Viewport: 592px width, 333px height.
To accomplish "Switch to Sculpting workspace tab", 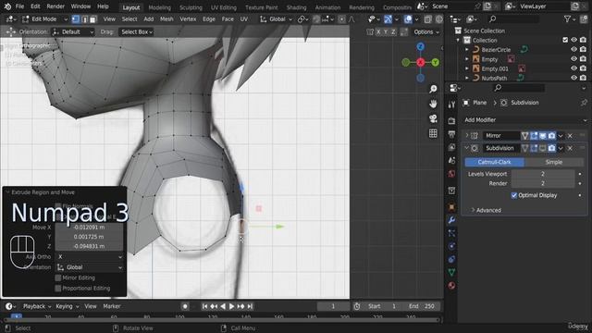I will click(x=191, y=7).
